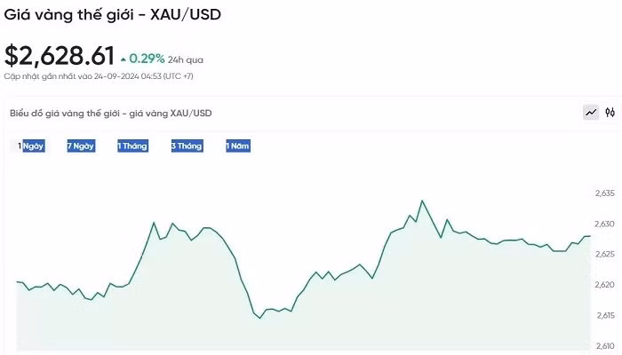Switch to the line chart view
Viewport: 622px width, 355px height.
(591, 113)
